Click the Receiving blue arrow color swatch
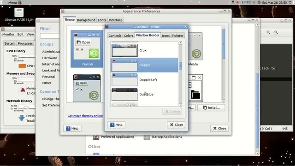The image size is (295, 166). tap(22, 118)
